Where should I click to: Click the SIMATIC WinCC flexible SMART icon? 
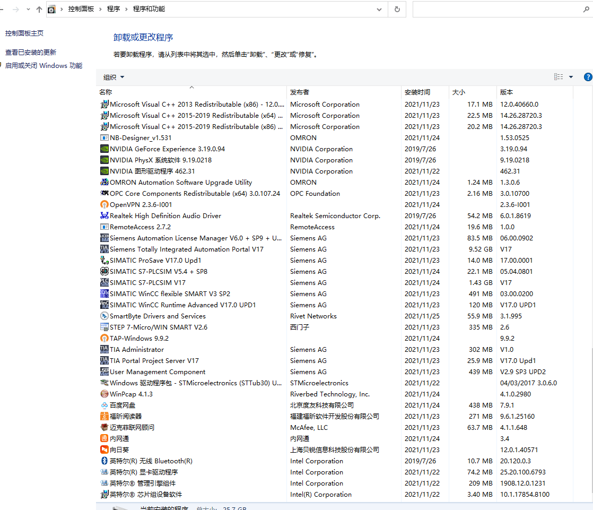coord(104,294)
